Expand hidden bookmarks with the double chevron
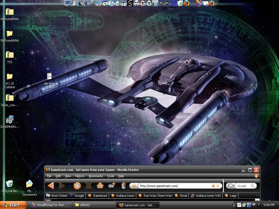Image resolution: width=279 pixels, height=209 pixels. coord(257,195)
